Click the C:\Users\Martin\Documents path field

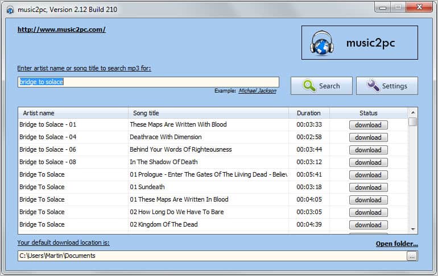click(212, 256)
